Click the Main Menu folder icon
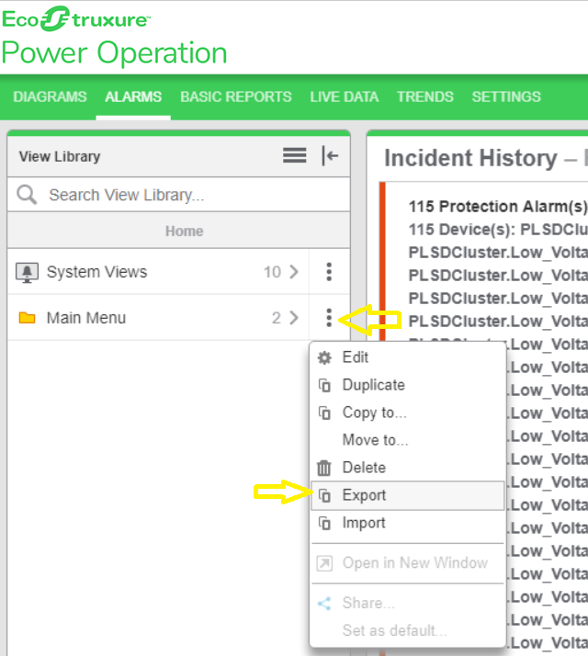 (28, 318)
